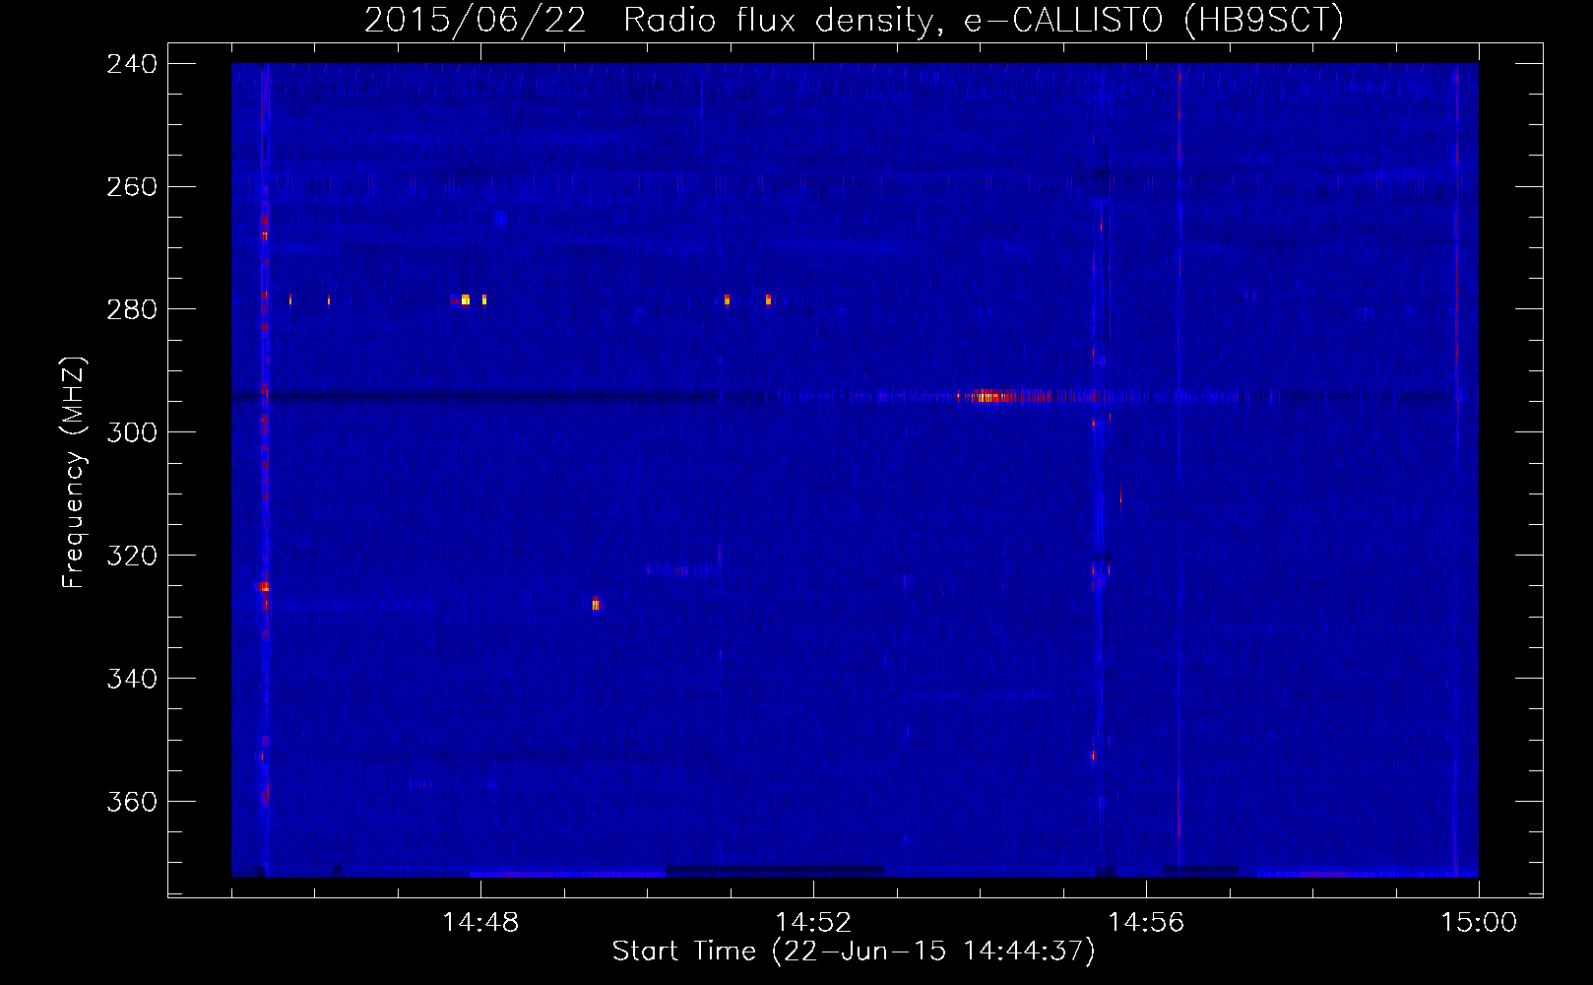Click the 14:52 time tick label

pos(813,923)
